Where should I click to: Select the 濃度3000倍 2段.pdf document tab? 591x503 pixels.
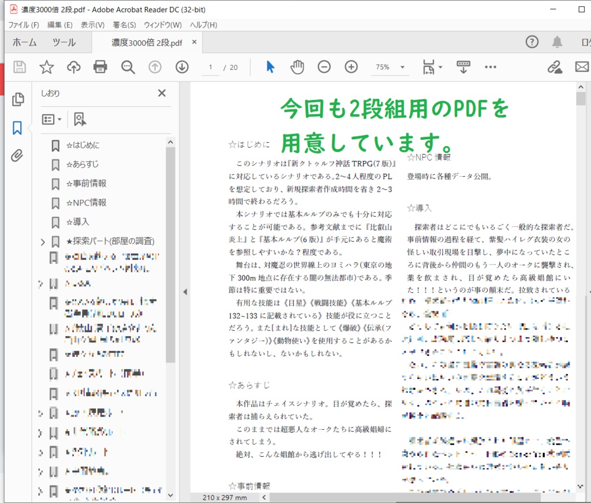point(147,43)
